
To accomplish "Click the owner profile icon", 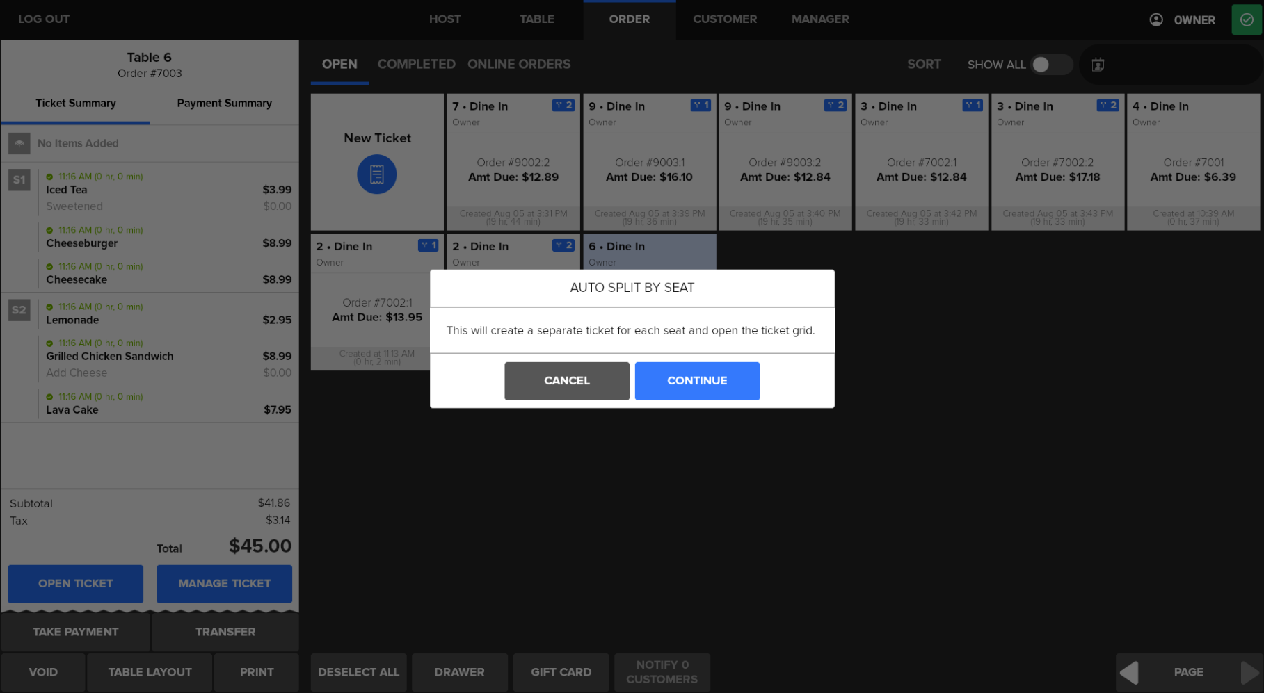I will (x=1156, y=19).
